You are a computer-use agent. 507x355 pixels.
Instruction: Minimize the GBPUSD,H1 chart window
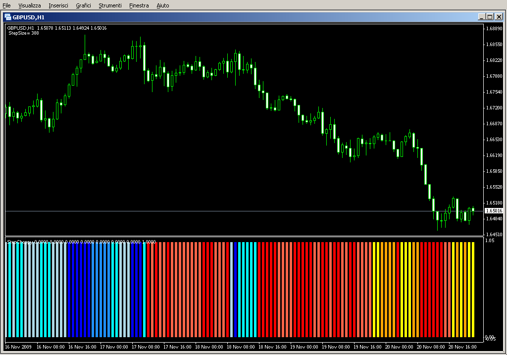(x=482, y=17)
